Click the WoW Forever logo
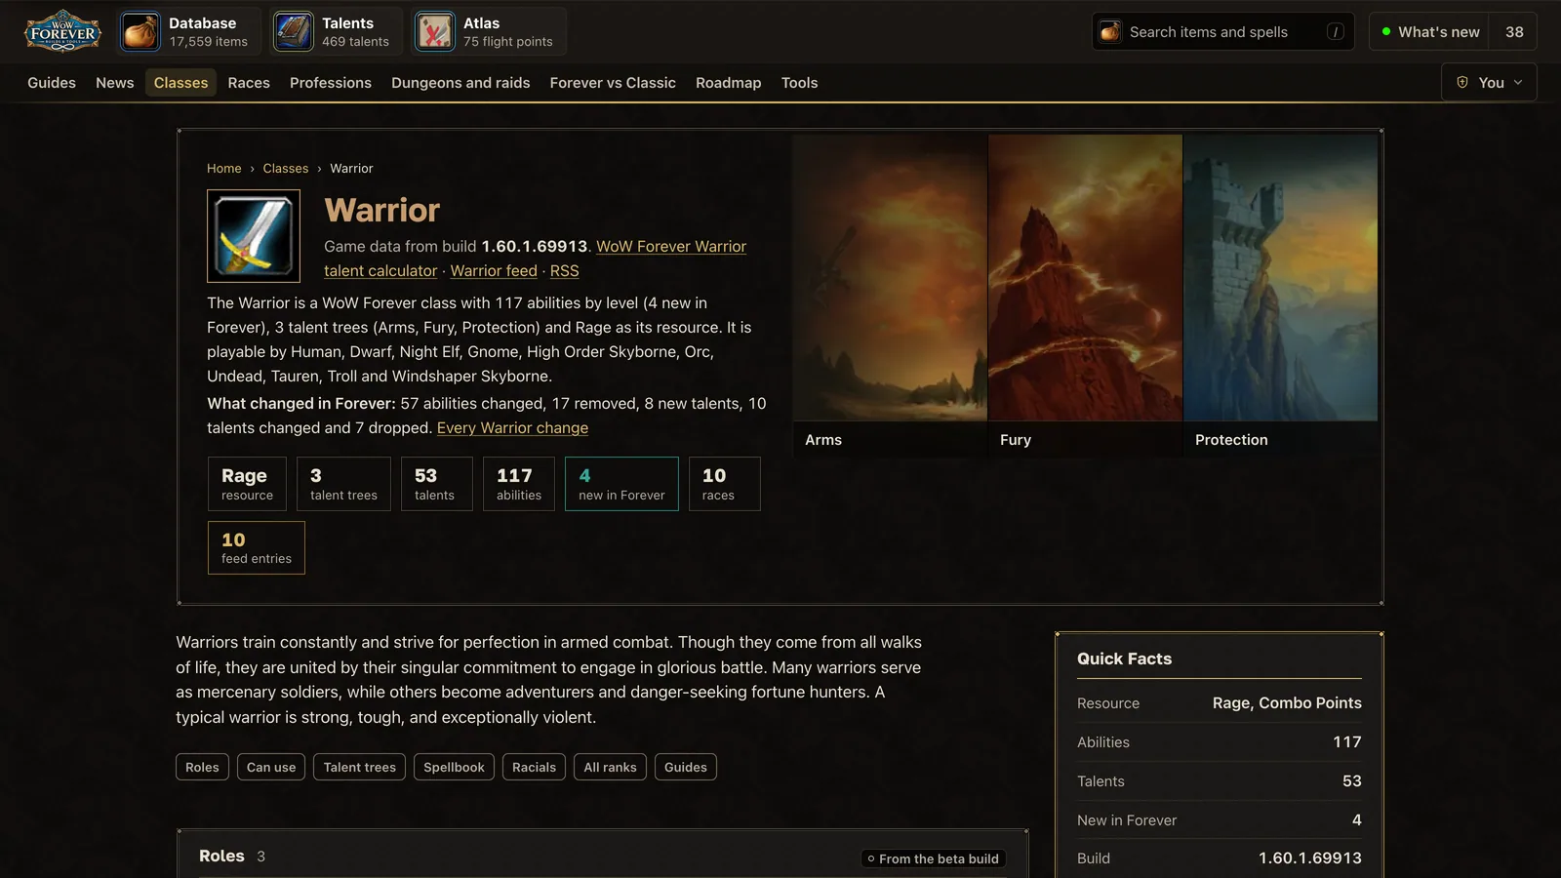Viewport: 1561px width, 878px height. pos(62,31)
